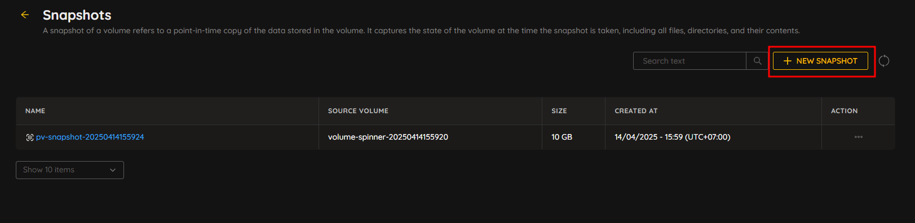Click the ACTION column header

(x=844, y=111)
